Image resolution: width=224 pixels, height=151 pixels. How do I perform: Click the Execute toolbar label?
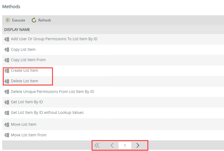tap(19, 20)
